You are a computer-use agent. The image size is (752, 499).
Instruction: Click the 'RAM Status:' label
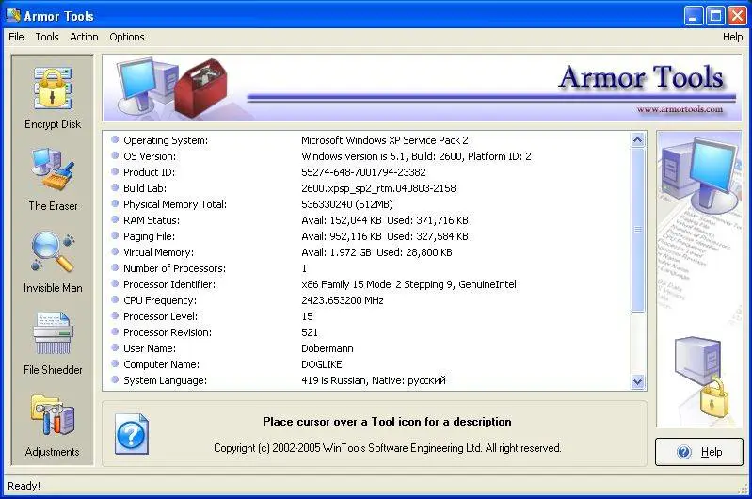click(x=152, y=220)
